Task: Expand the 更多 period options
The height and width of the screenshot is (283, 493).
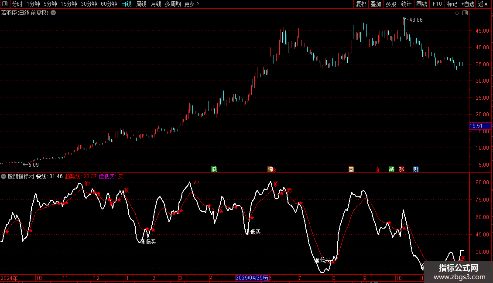Action: pyautogui.click(x=192, y=4)
